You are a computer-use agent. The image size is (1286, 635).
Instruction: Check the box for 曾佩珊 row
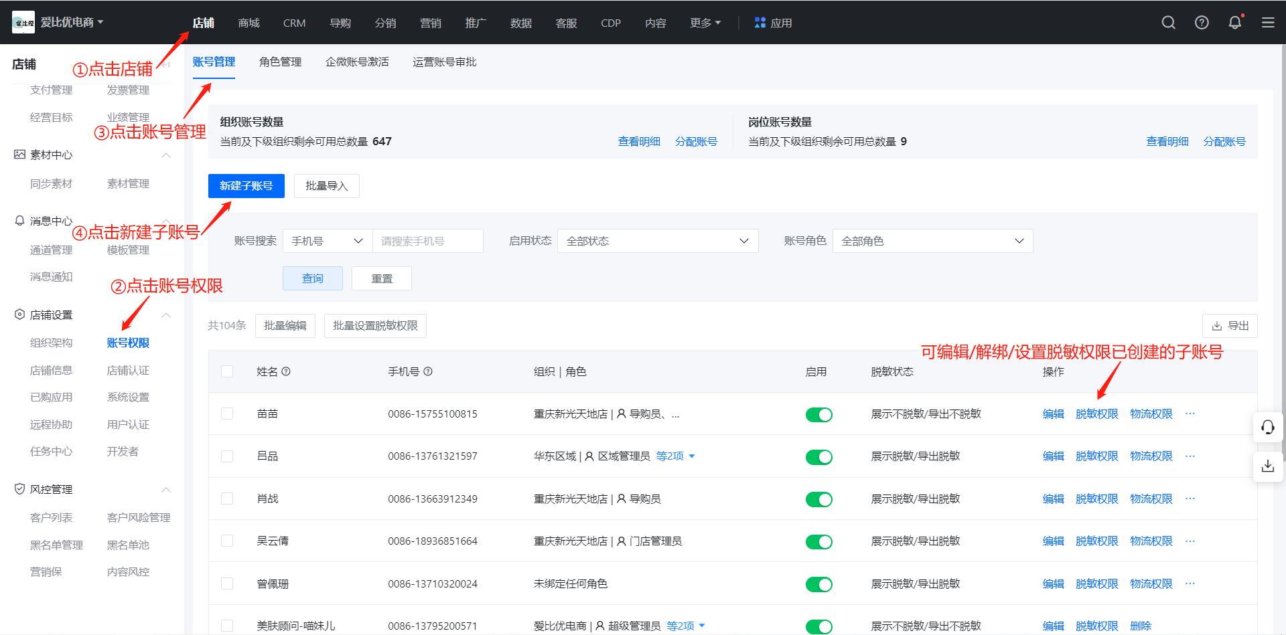pos(227,583)
